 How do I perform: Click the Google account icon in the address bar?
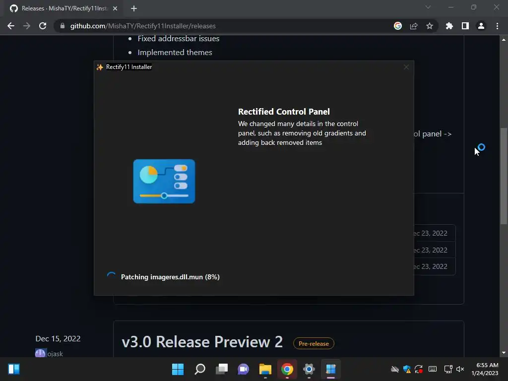pyautogui.click(x=398, y=26)
